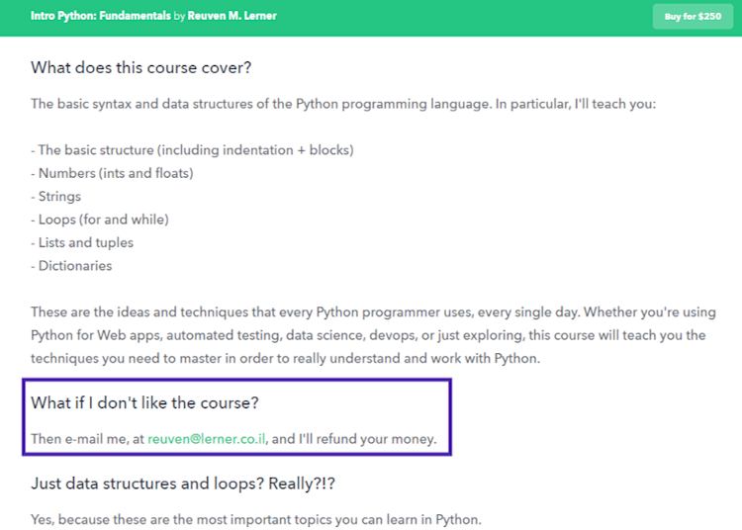
Task: Click the list line about indentation + blocks
Action: pos(192,150)
